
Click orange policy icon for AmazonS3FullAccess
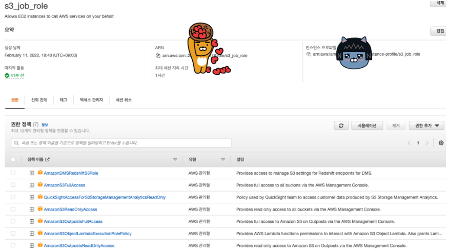40,184
